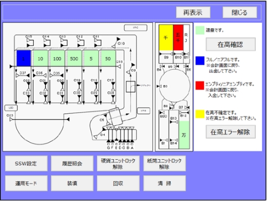This screenshot has width=267, height=201.
Task: Click the B7 sensor icon
Action: pyautogui.click(x=187, y=108)
